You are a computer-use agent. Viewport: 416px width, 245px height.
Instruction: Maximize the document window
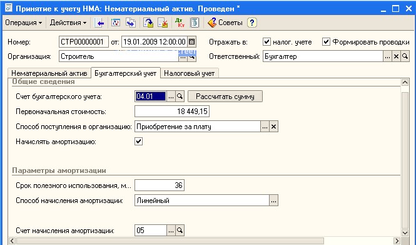(x=395, y=9)
